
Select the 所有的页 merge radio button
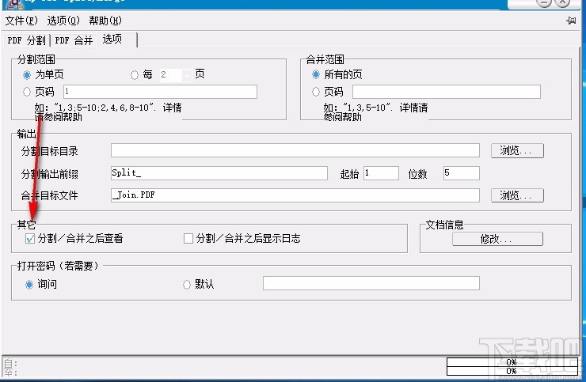click(316, 74)
